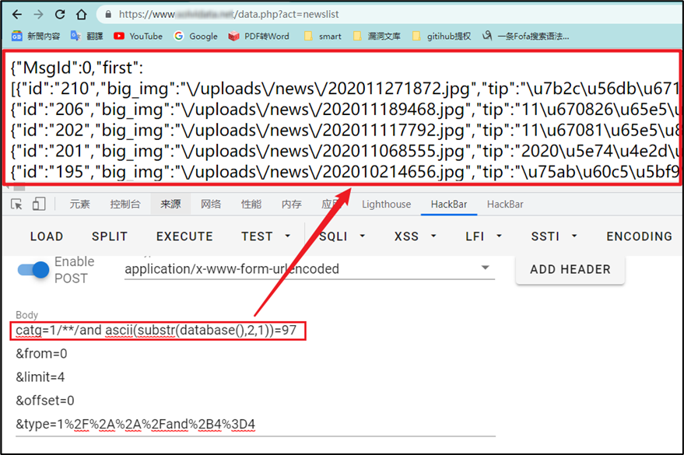
Task: Go back with the browser back arrow
Action: (17, 14)
